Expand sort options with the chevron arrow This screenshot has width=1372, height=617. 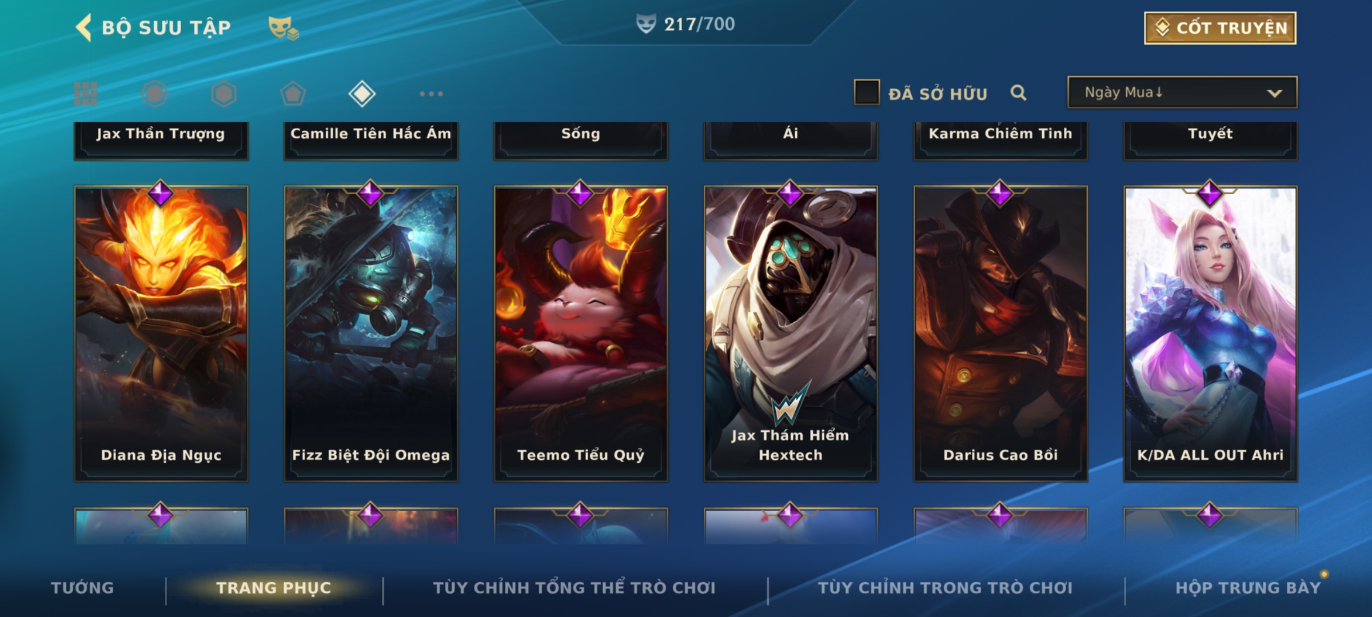tap(1274, 93)
